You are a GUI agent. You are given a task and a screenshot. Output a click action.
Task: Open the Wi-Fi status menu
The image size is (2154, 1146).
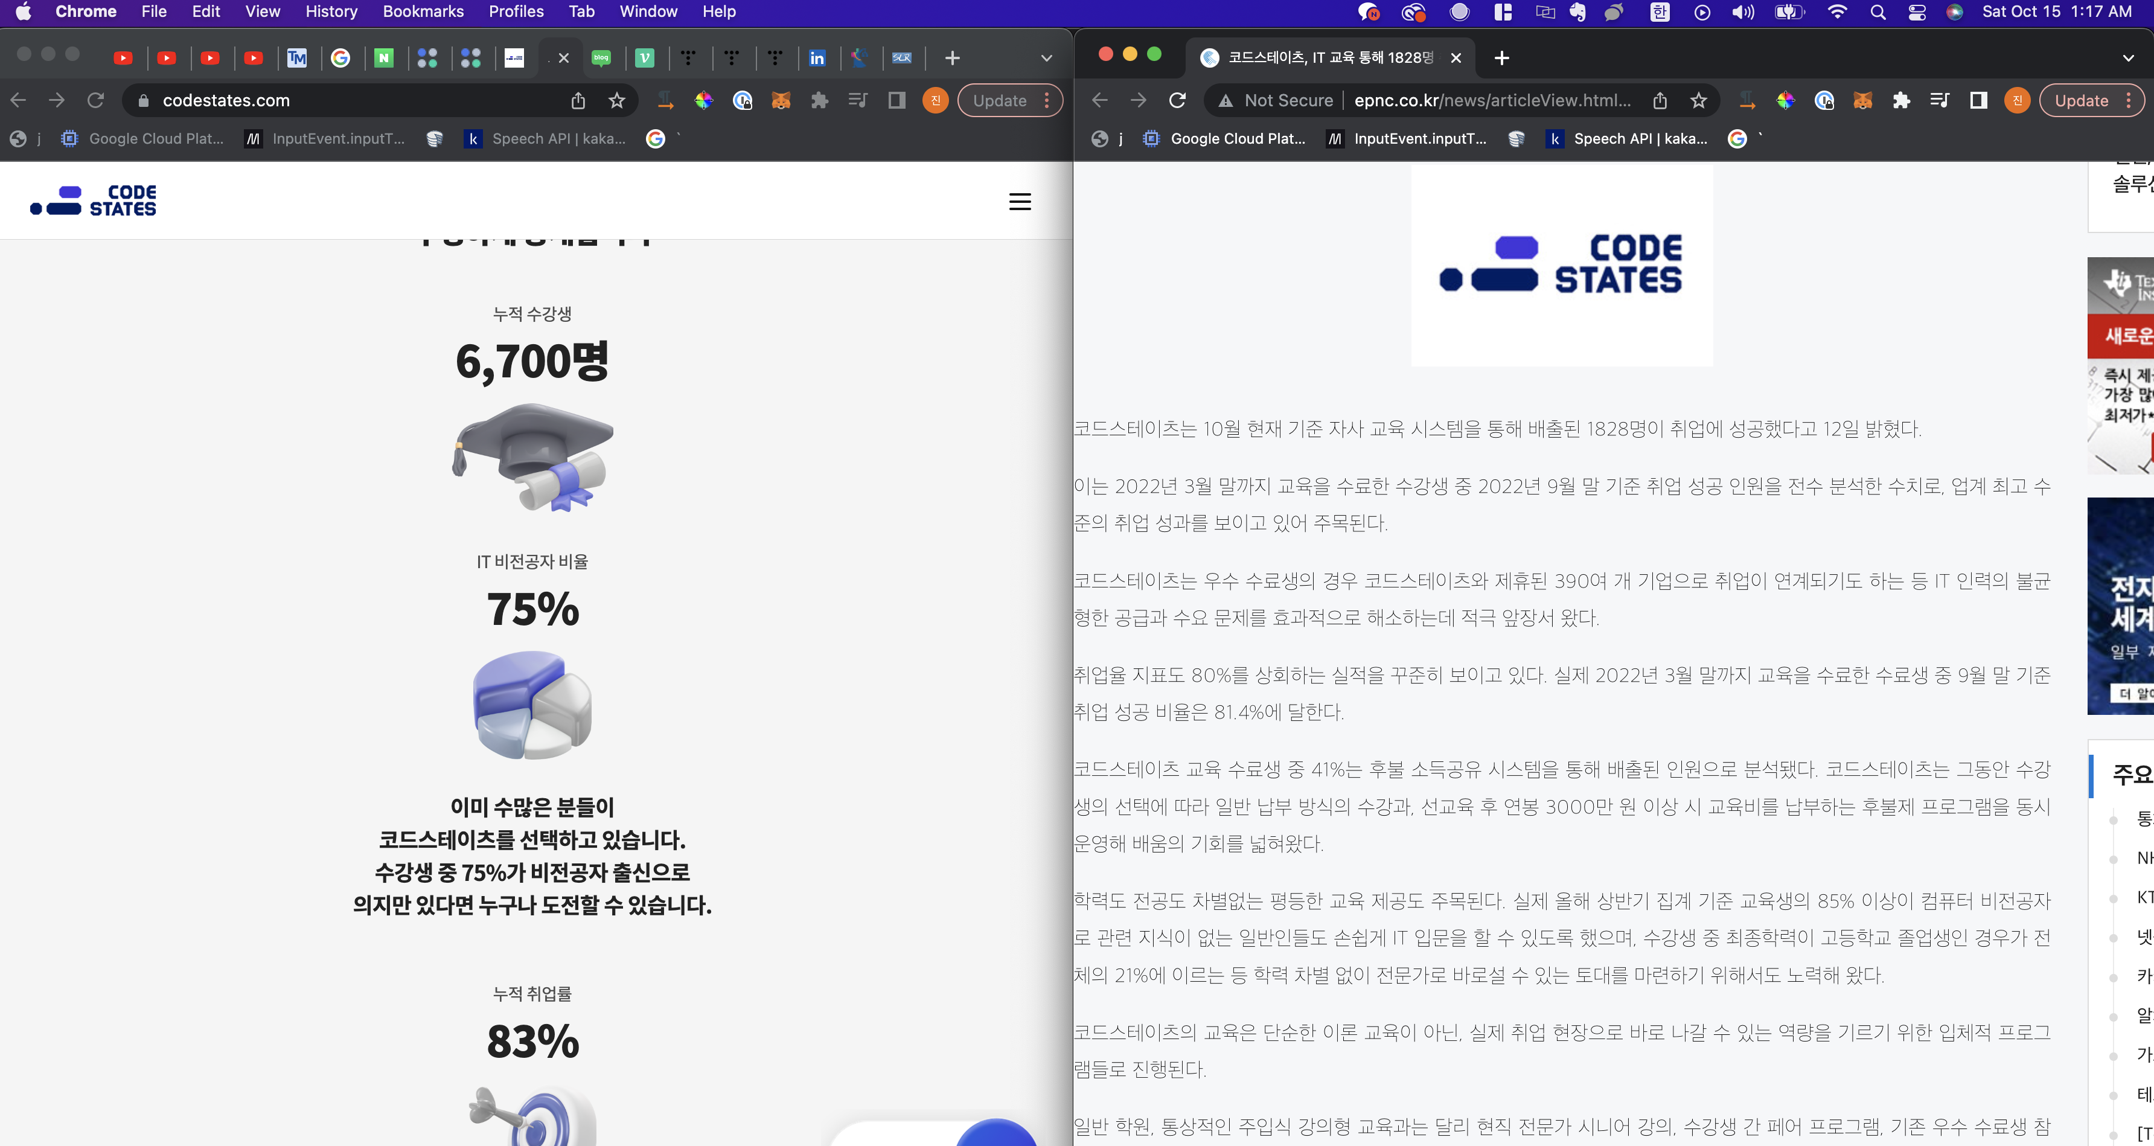pos(1836,11)
